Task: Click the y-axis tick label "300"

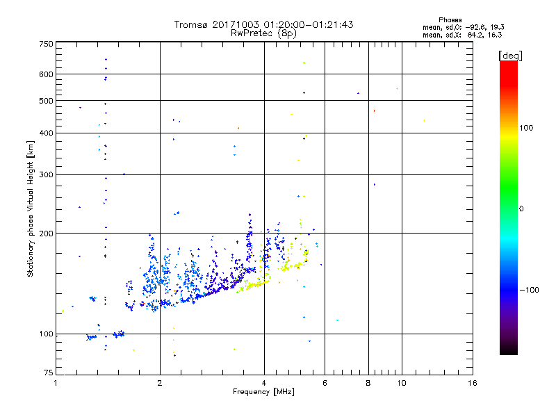Action: coord(46,174)
